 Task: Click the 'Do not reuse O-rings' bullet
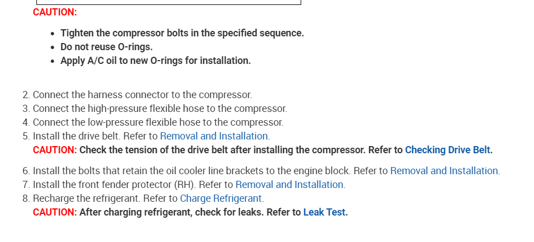(106, 47)
